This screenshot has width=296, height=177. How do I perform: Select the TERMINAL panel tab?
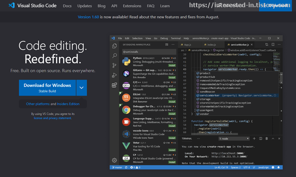187,138
